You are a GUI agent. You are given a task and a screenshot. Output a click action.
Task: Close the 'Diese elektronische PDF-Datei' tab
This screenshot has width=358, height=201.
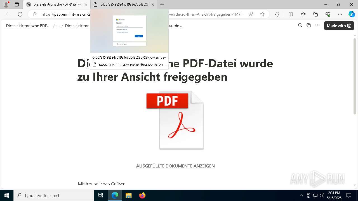tap(86, 4)
